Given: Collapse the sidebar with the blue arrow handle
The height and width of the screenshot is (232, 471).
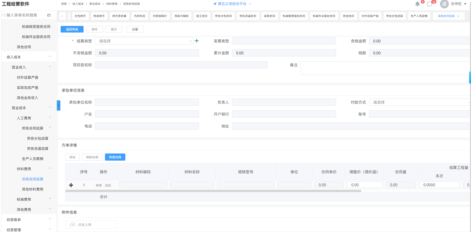Looking at the screenshot, I should coord(59,105).
